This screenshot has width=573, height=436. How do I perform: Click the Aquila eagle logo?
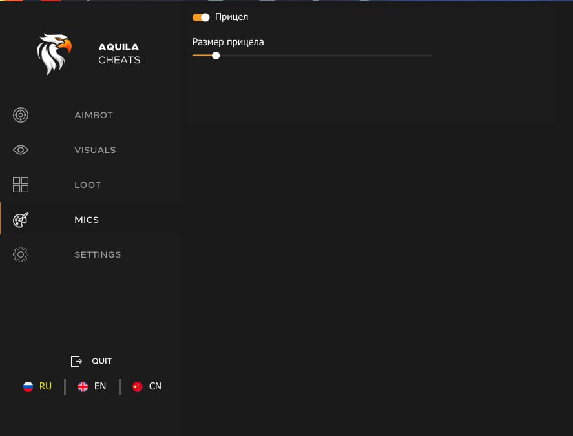54,54
